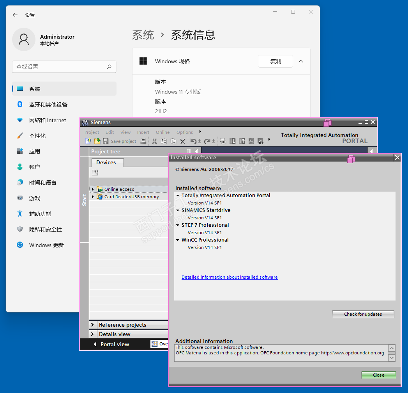Image resolution: width=408 pixels, height=393 pixels.
Task: Open the Edit menu
Action: (110, 132)
